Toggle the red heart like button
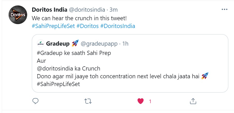This screenshot has height=113, width=234. point(141,101)
